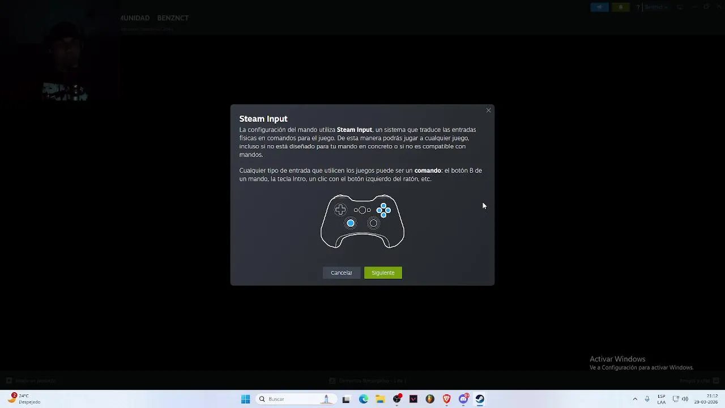Open Brave browser from taskbar
Screen dimensions: 725x408
(446, 399)
